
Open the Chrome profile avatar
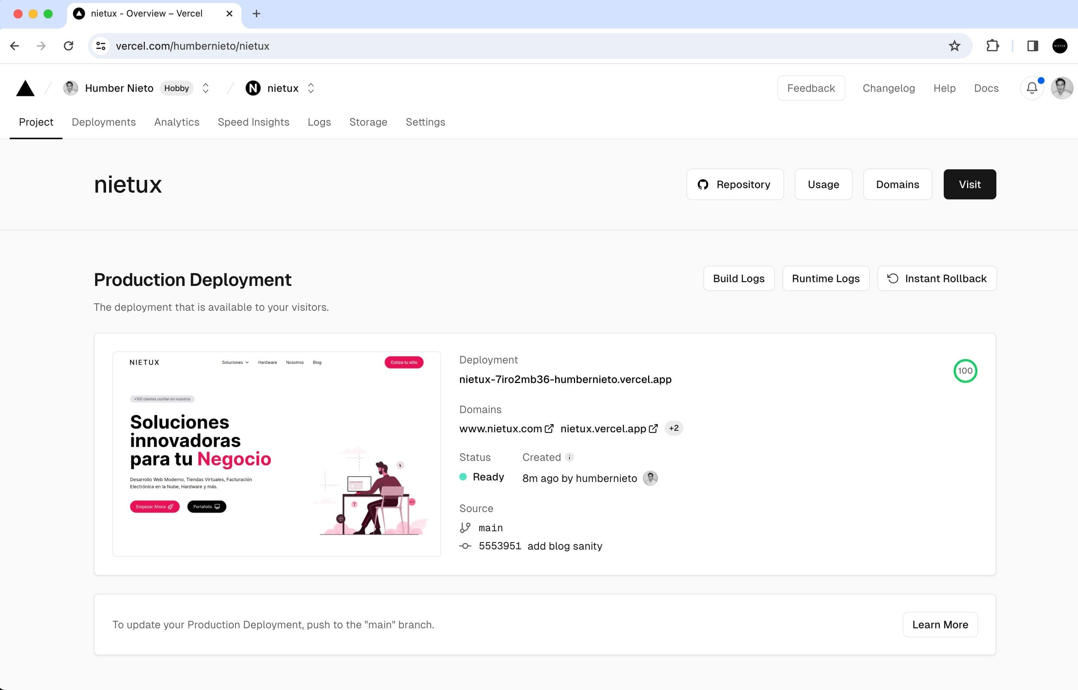pos(1060,46)
